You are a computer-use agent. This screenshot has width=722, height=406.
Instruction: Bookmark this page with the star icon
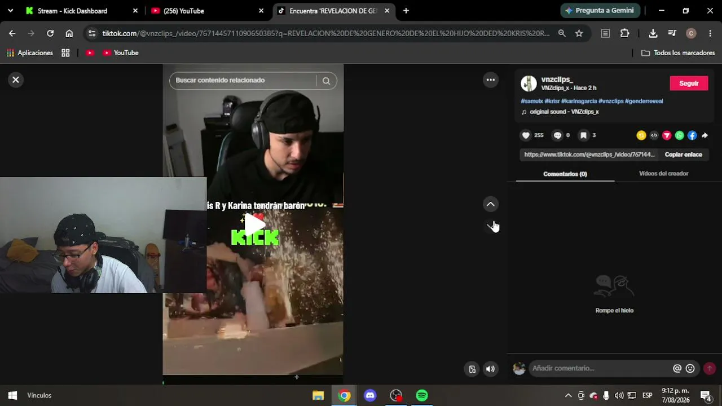(579, 33)
